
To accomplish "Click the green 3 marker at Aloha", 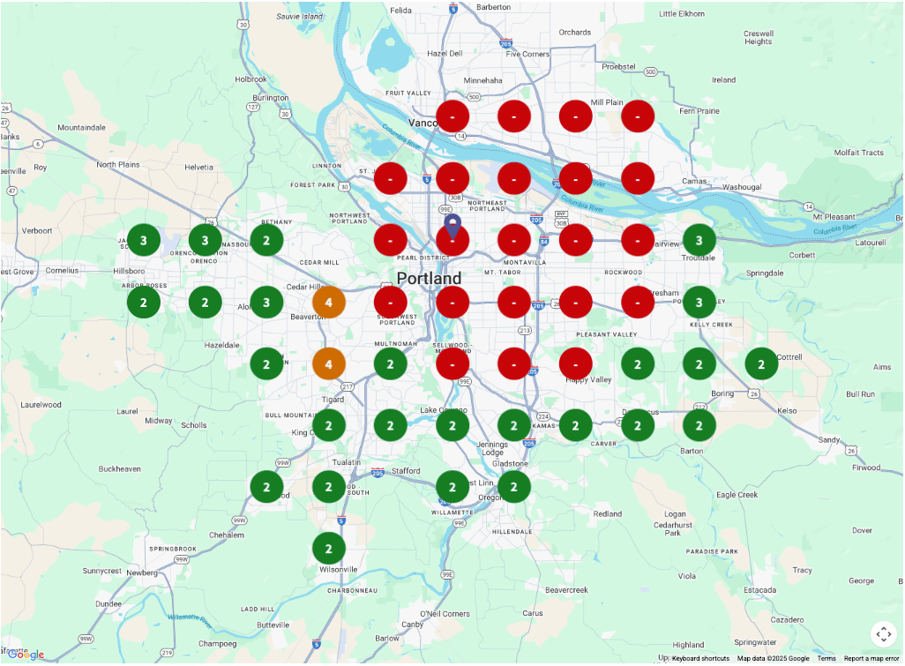I will point(266,303).
